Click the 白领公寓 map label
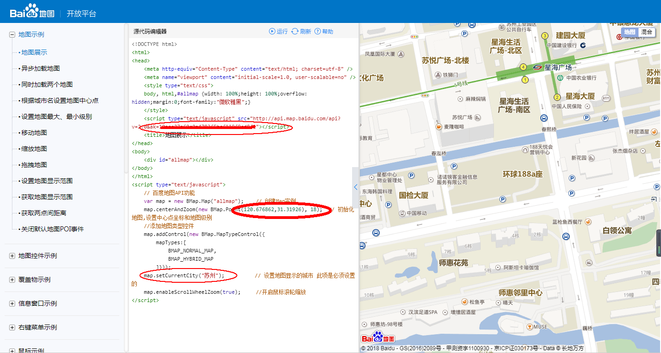This screenshot has width=661, height=353. tap(617, 230)
